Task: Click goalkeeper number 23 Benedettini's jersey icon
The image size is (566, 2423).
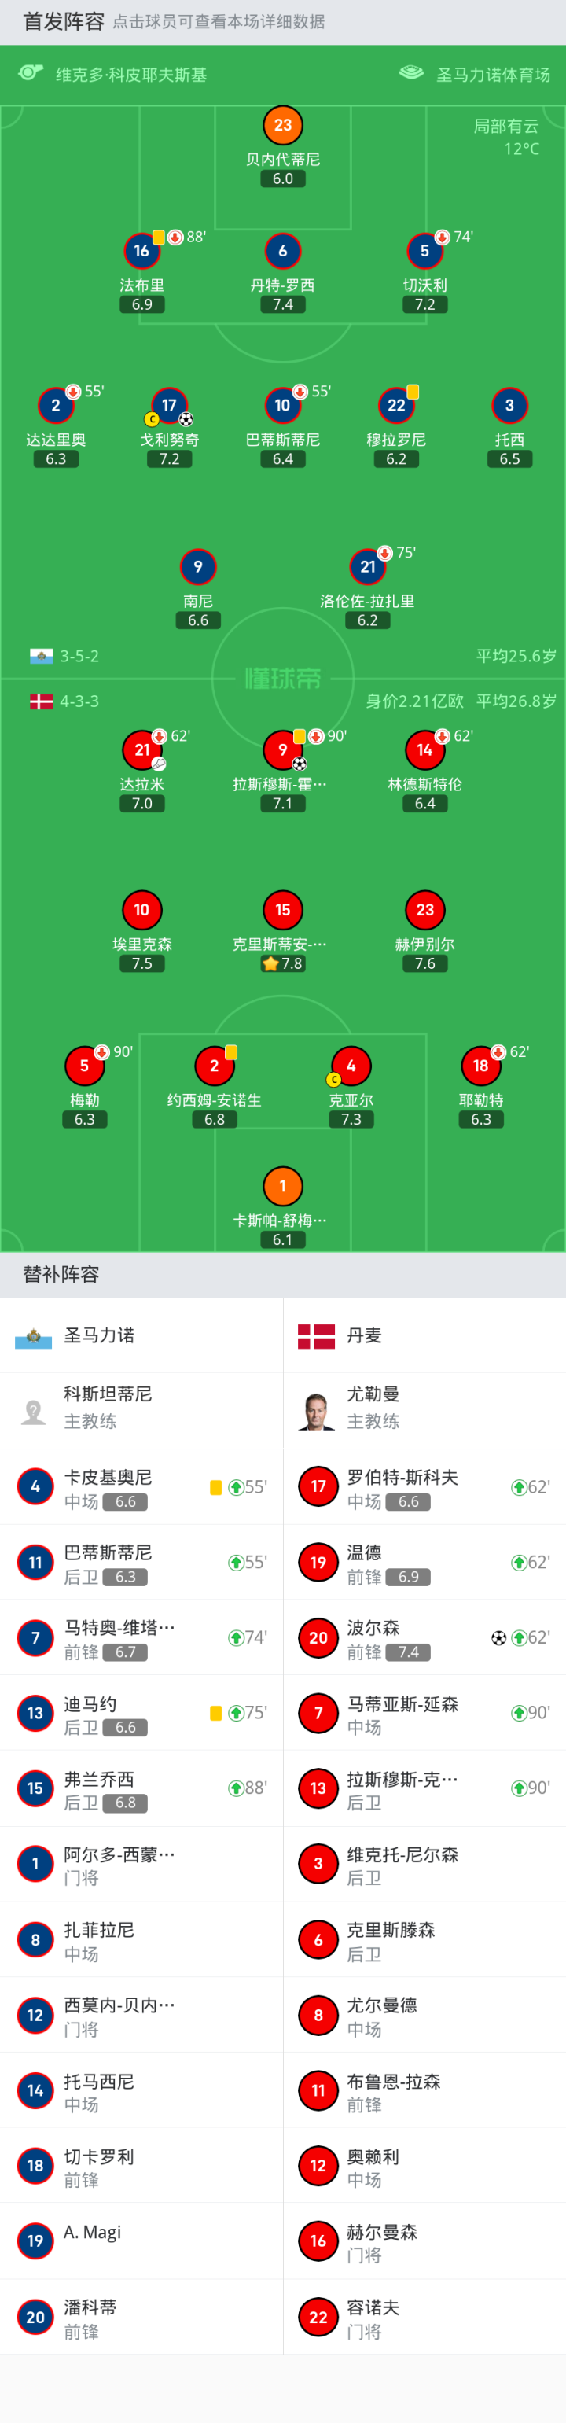Action: [x=283, y=125]
